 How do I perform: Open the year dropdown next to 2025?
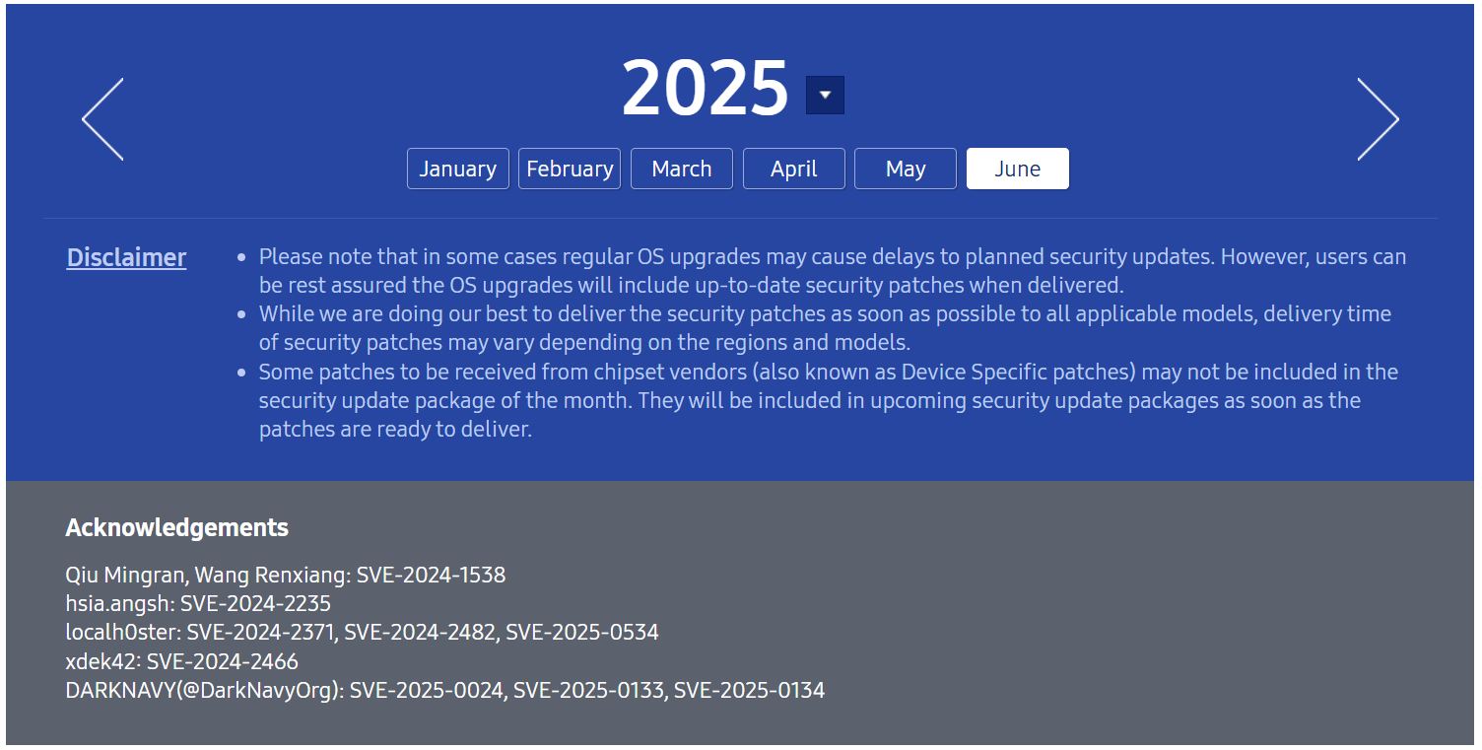click(825, 95)
